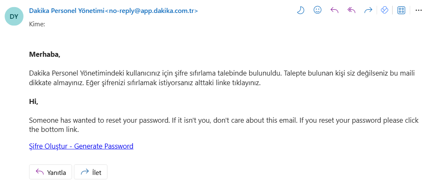Viewport: 433px width, 182px height.
Task: Click the bold Hi, greeting
Action: (33, 101)
